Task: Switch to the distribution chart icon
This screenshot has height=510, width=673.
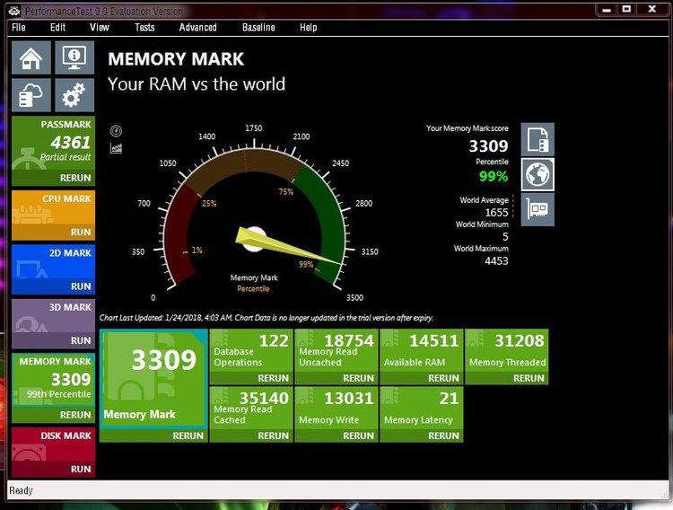Action: point(116,149)
